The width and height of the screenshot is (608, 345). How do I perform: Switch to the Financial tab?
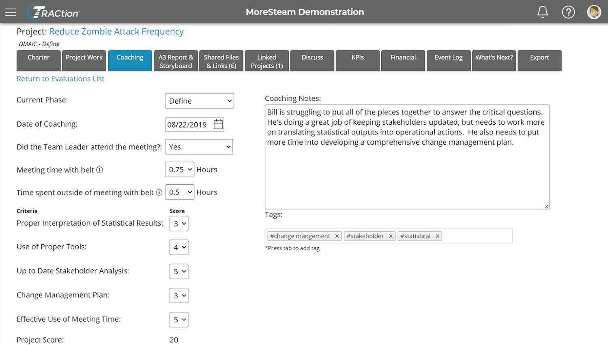403,61
